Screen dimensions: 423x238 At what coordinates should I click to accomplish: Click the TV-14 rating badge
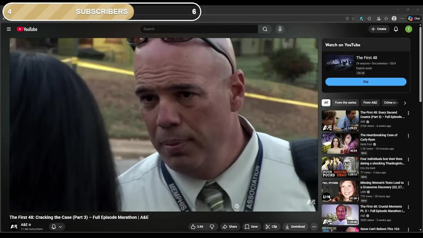click(361, 73)
